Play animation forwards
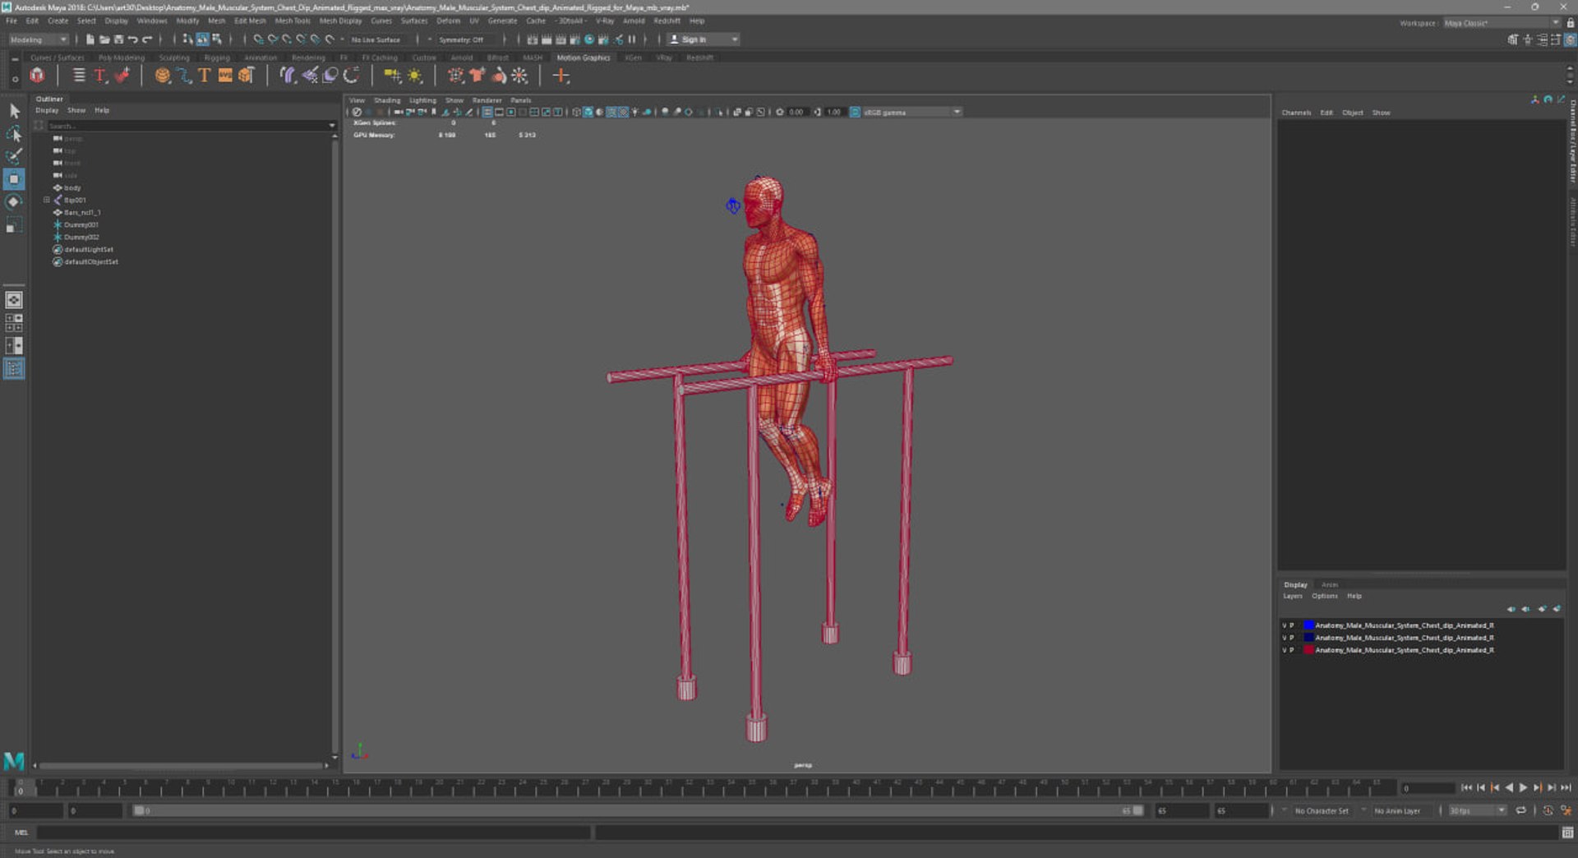The image size is (1578, 858). 1523,787
